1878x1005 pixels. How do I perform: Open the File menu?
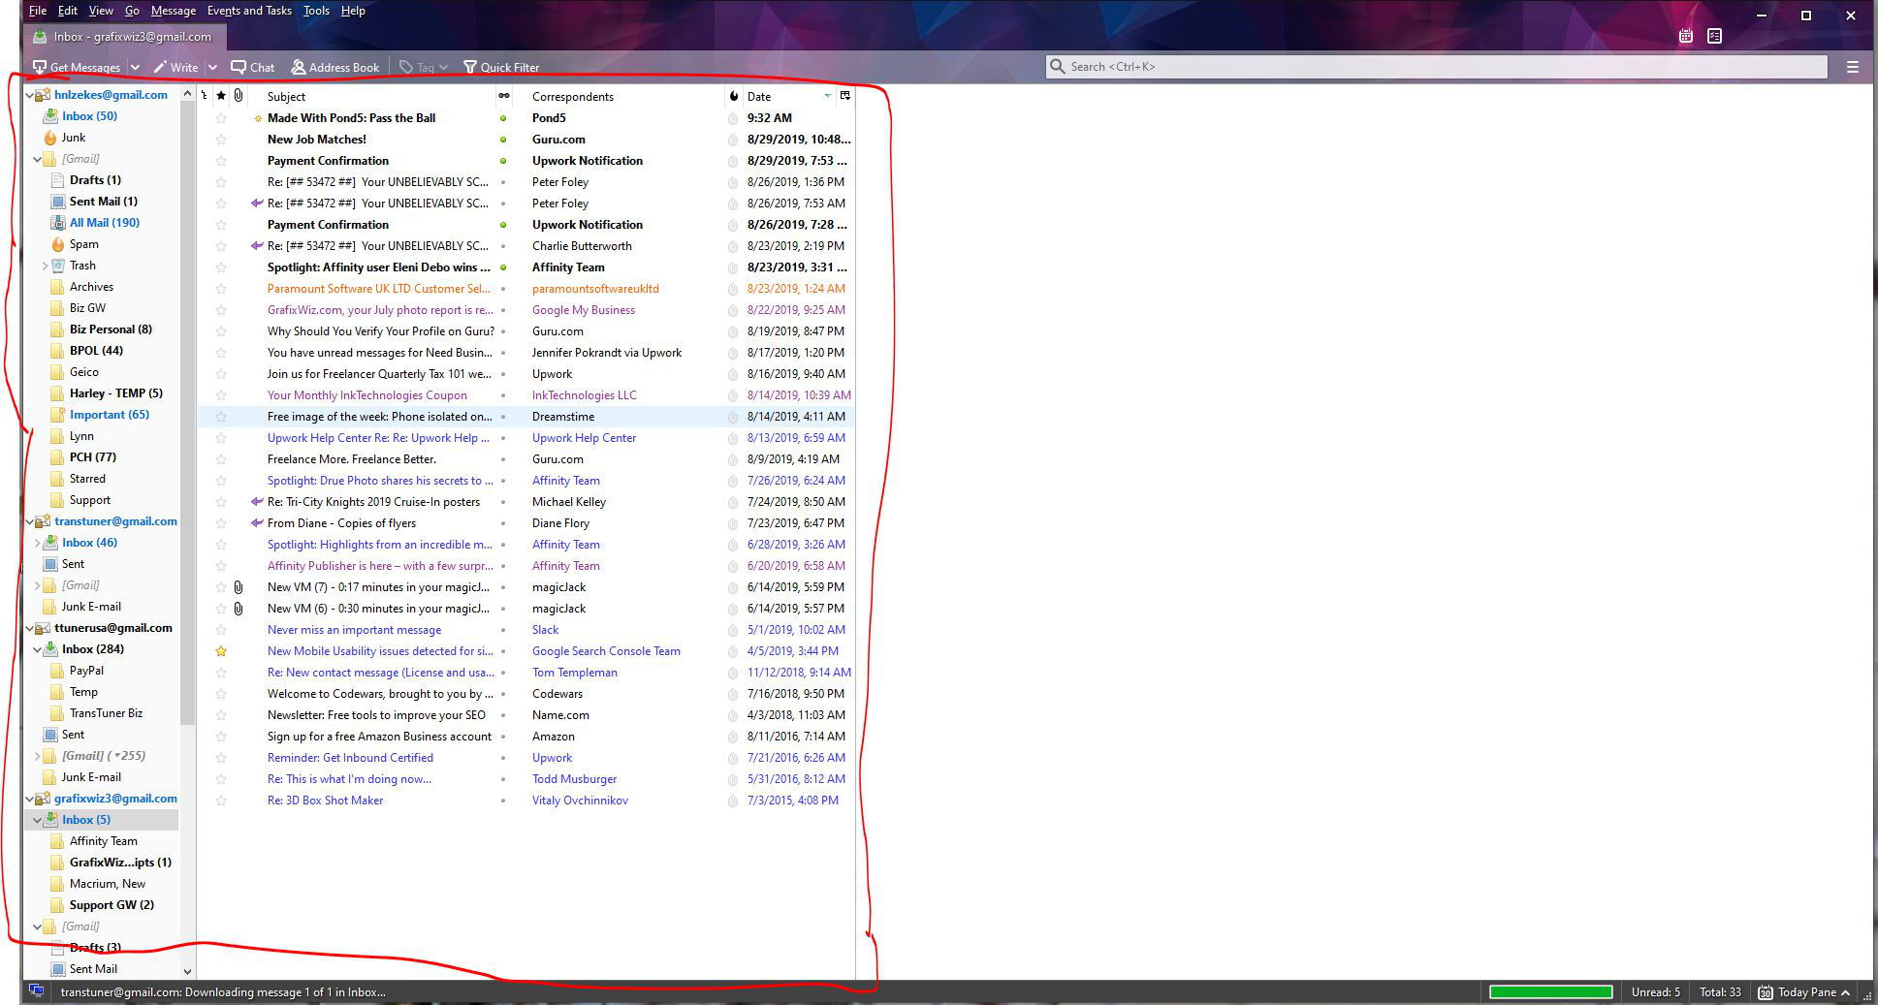[x=38, y=11]
